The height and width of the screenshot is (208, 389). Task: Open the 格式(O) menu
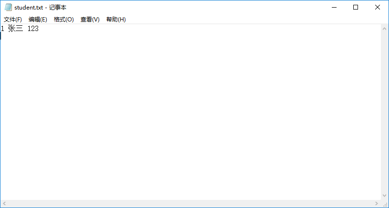[63, 20]
